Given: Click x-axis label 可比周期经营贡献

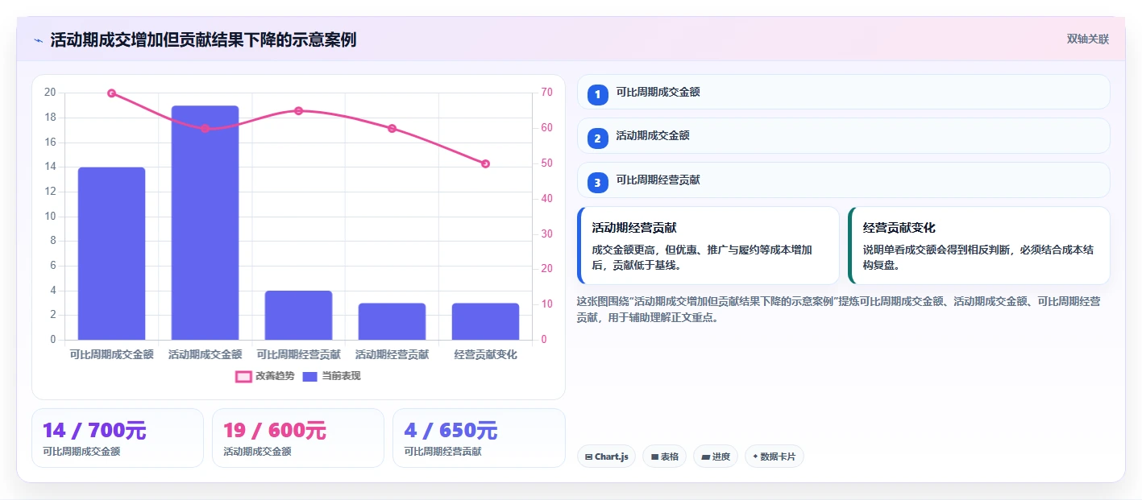Looking at the screenshot, I should click(298, 354).
